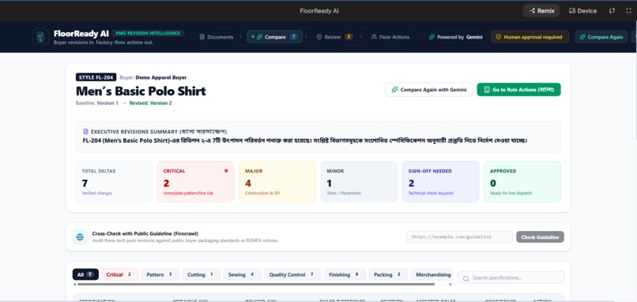Click the Approved summary card
Image resolution: width=637 pixels, height=302 pixels.
522,181
